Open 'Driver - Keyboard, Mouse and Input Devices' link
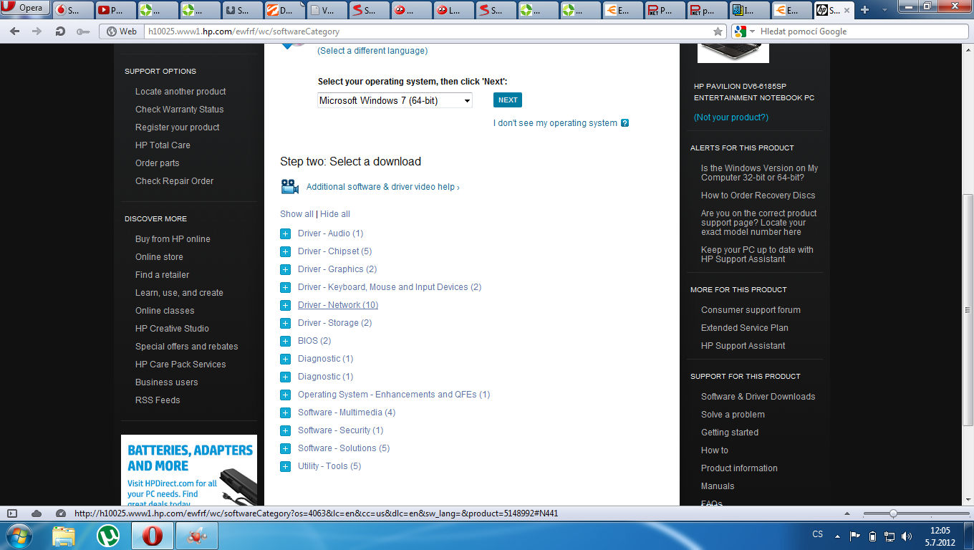This screenshot has height=550, width=974. (x=390, y=287)
